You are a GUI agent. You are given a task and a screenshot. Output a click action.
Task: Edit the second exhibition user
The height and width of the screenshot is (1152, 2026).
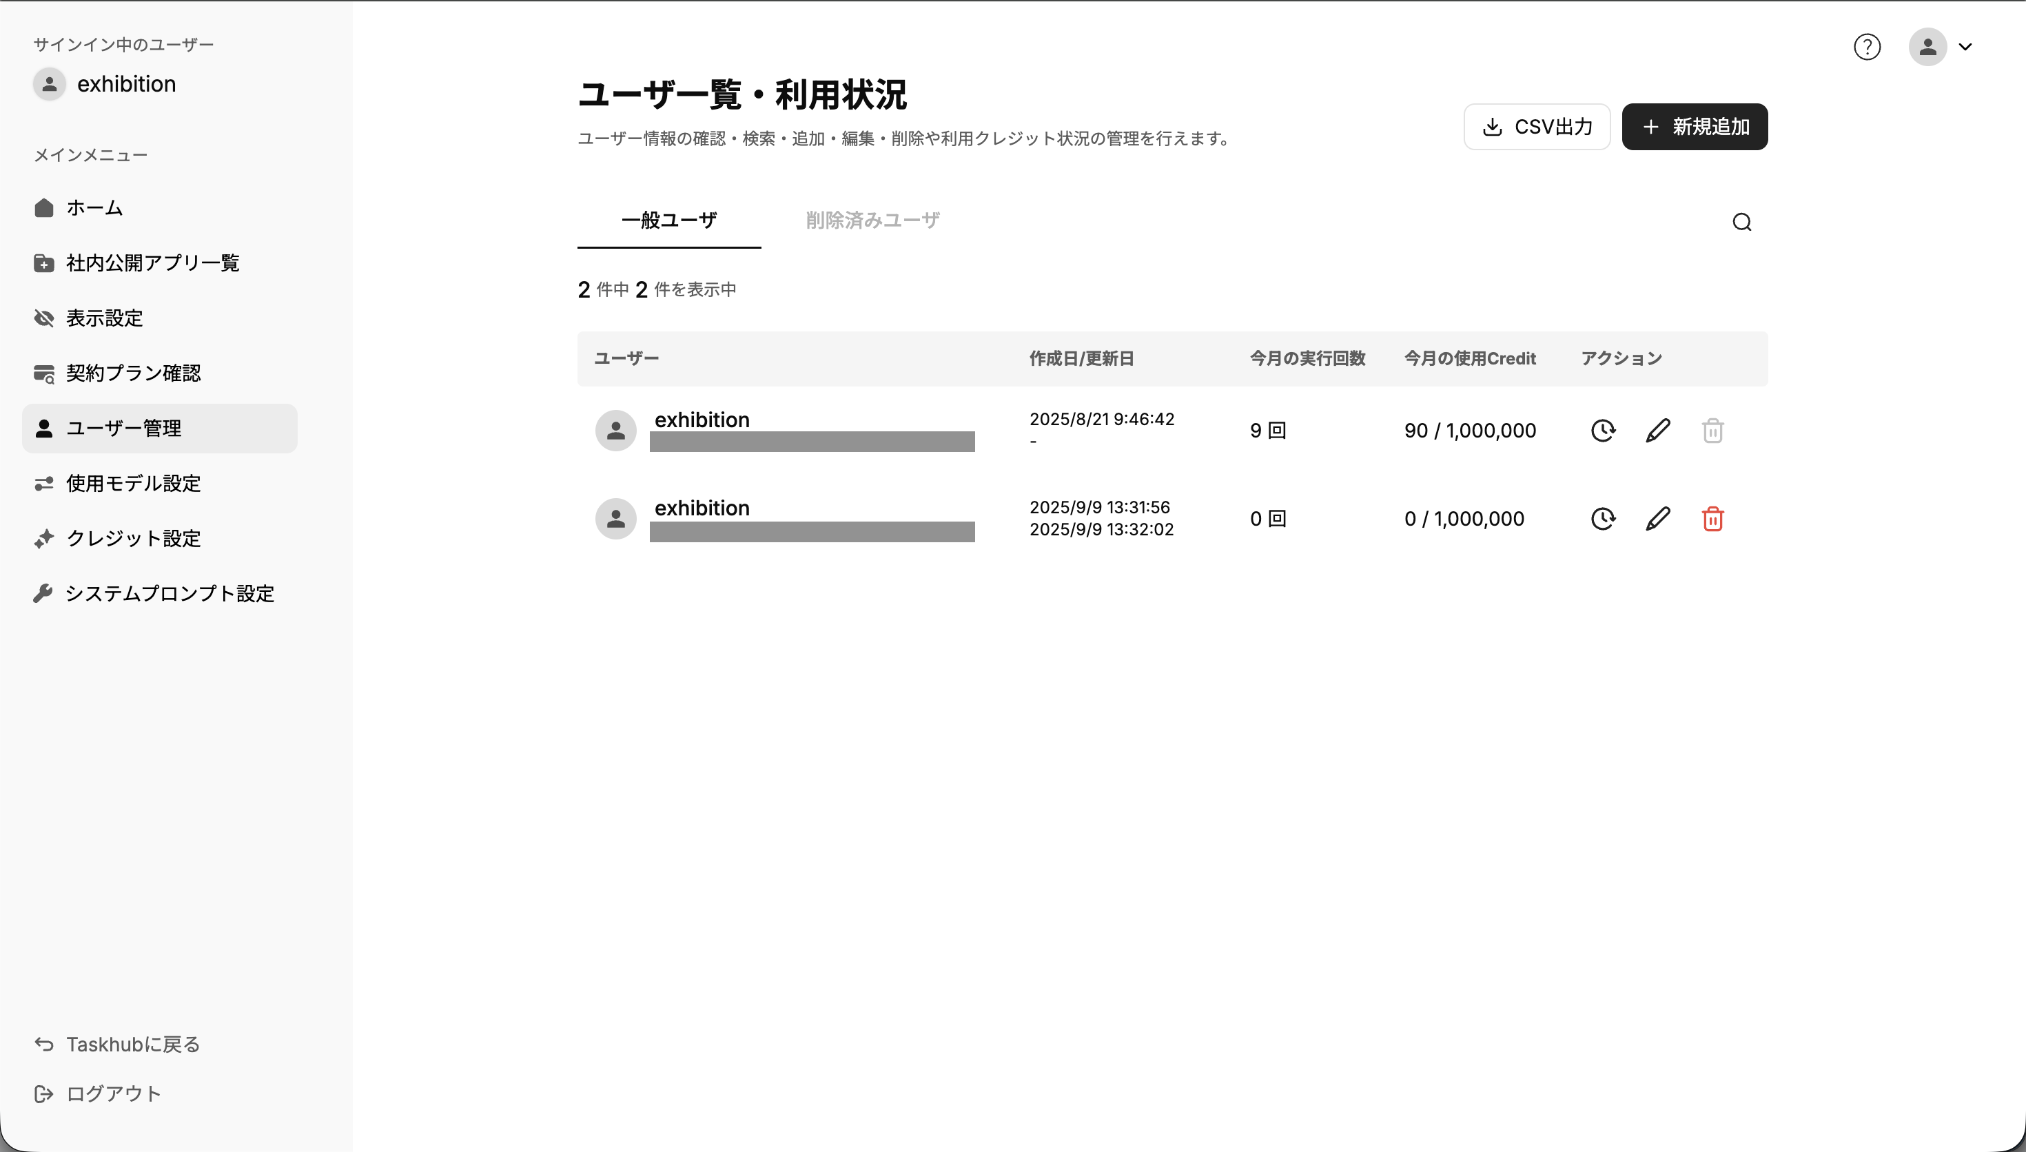coord(1657,519)
